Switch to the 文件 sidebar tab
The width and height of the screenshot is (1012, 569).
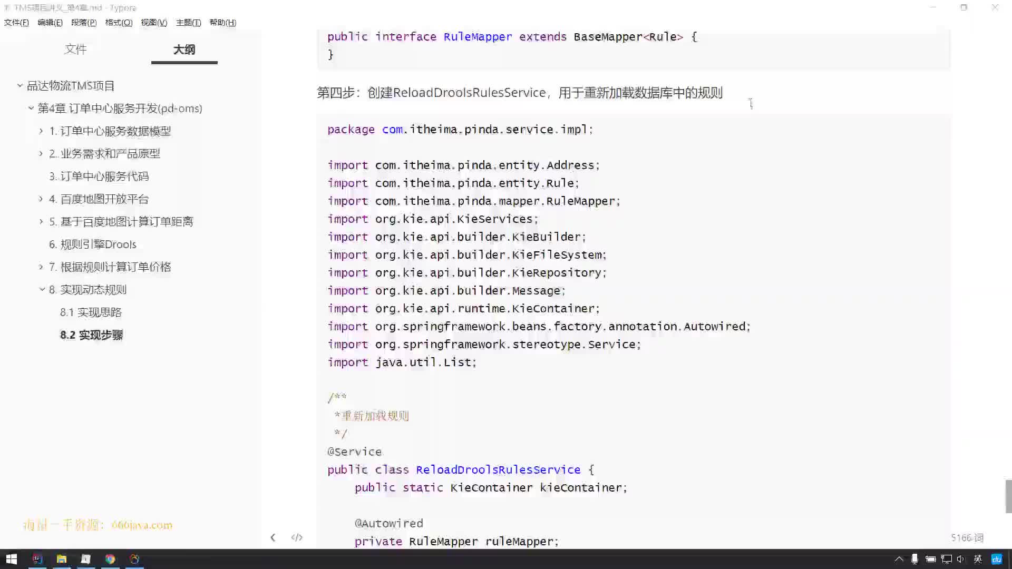tap(75, 49)
